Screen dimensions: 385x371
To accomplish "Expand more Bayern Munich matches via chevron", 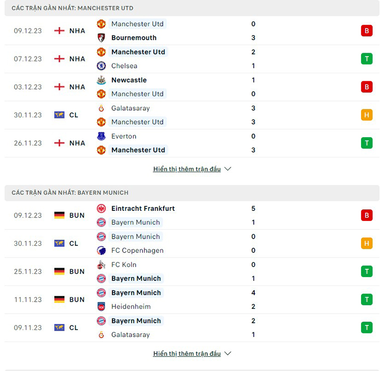I will pyautogui.click(x=227, y=353).
